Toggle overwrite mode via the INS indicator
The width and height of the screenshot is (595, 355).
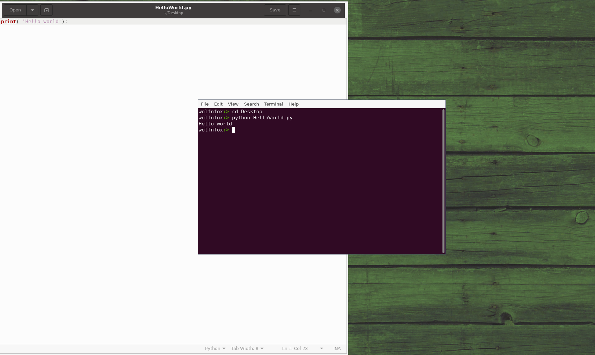337,349
